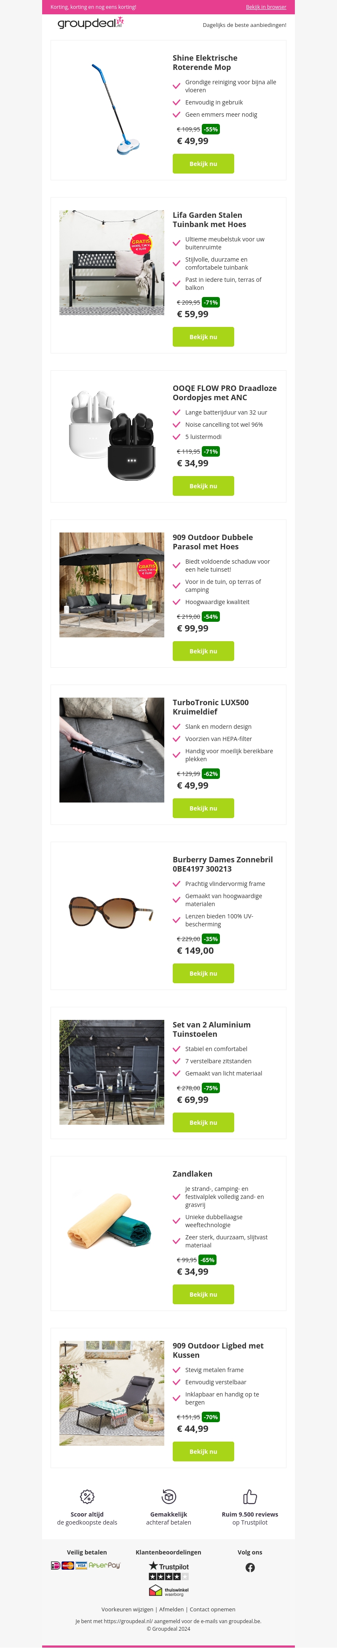
Task: Click the 909 Outdoor Ligbed product image
Action: click(112, 1394)
